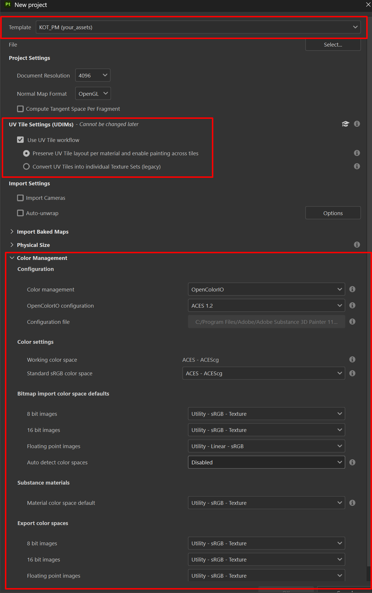
Task: Click the Bitmap import color space defaults heading
Action: [x=63, y=394]
